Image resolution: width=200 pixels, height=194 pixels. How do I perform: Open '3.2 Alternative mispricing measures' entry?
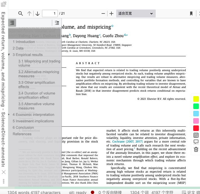[39, 74]
